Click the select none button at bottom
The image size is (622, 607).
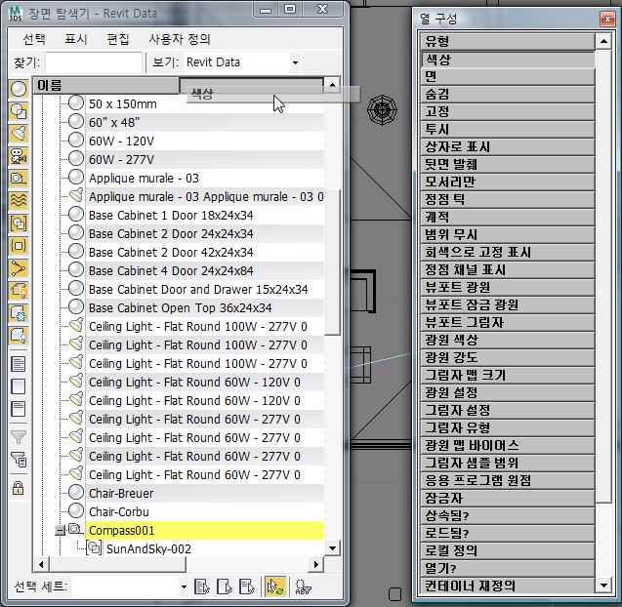click(x=225, y=587)
